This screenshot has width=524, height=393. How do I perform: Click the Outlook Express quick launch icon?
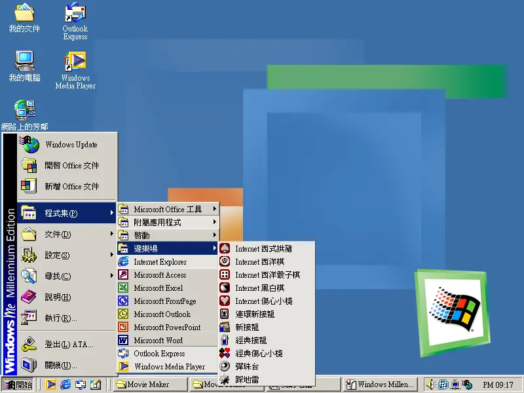click(80, 384)
